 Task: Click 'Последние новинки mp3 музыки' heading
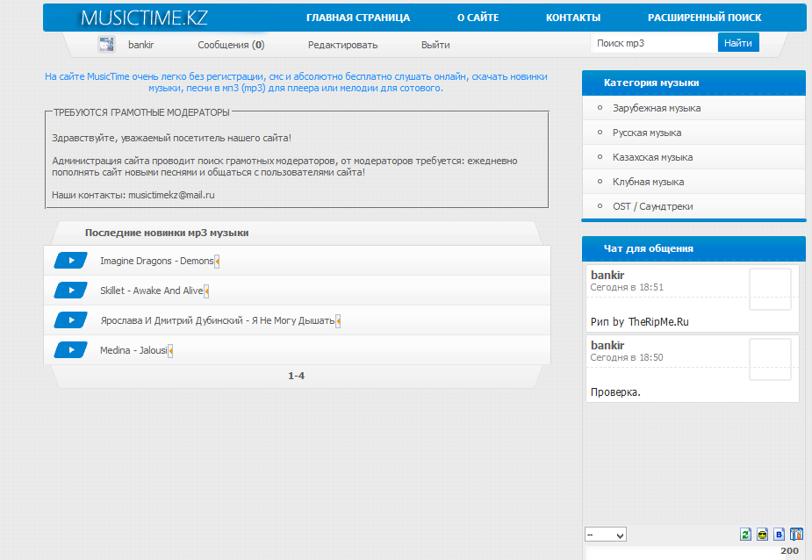tap(167, 233)
